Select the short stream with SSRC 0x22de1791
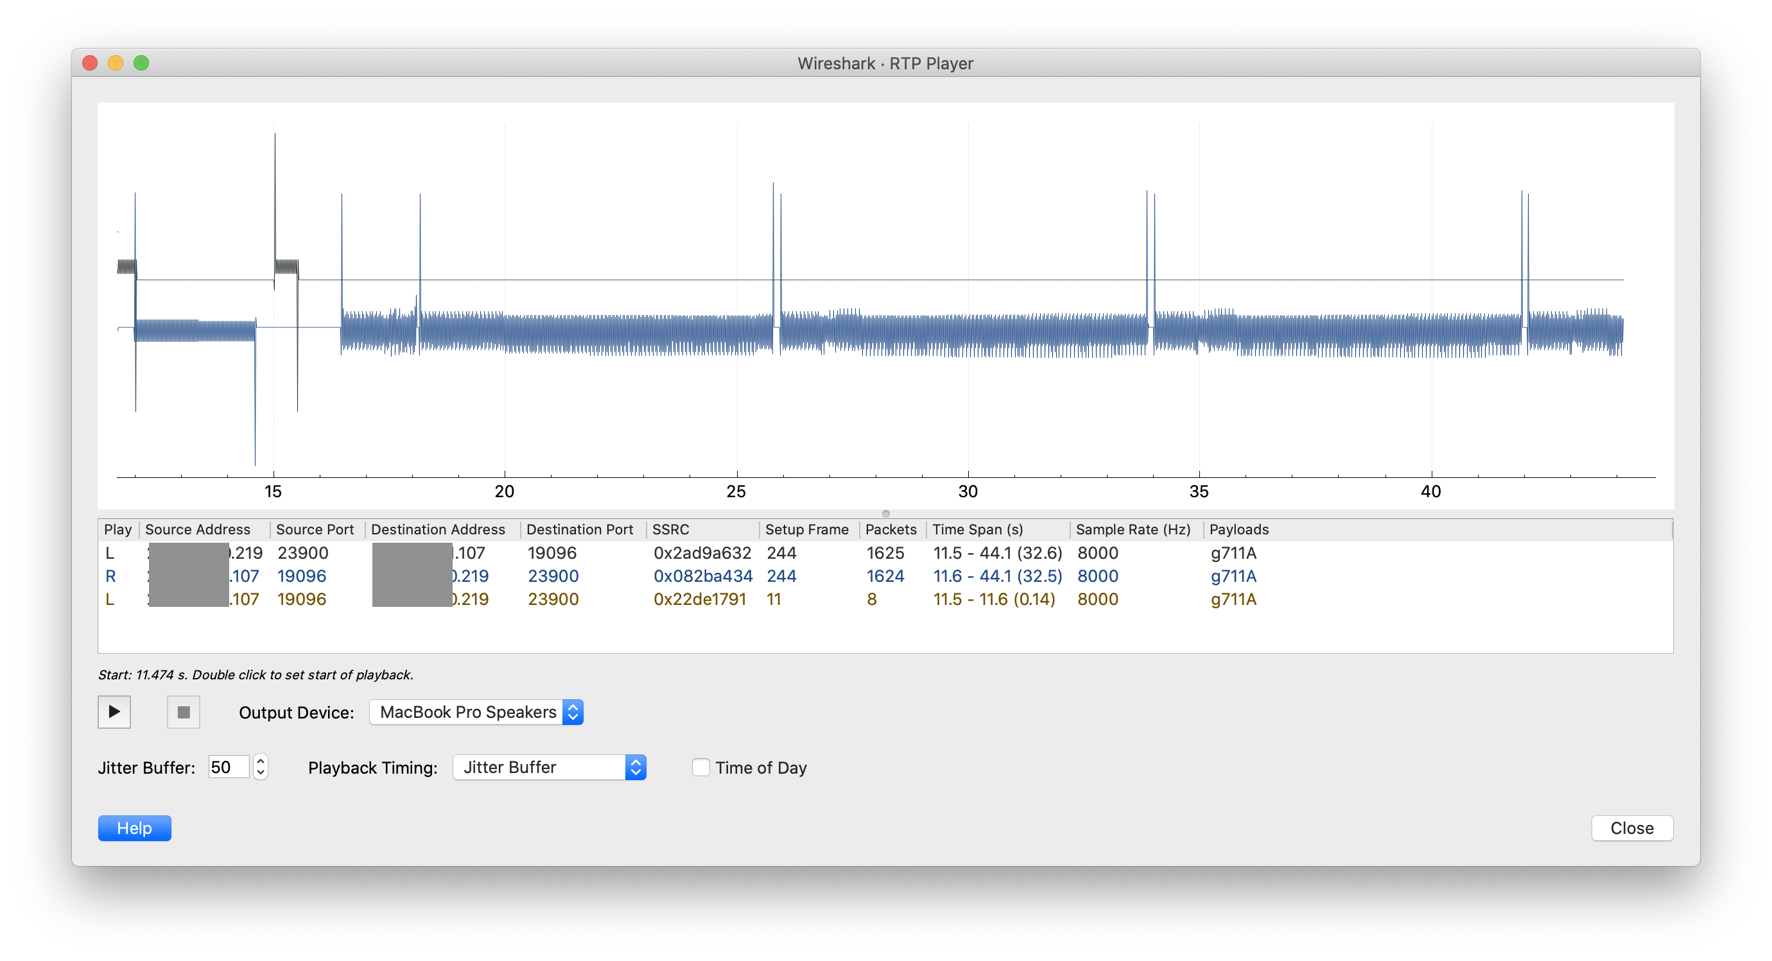This screenshot has width=1772, height=961. (x=700, y=599)
